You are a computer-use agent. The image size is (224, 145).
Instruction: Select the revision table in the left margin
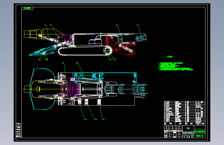tap(19, 130)
